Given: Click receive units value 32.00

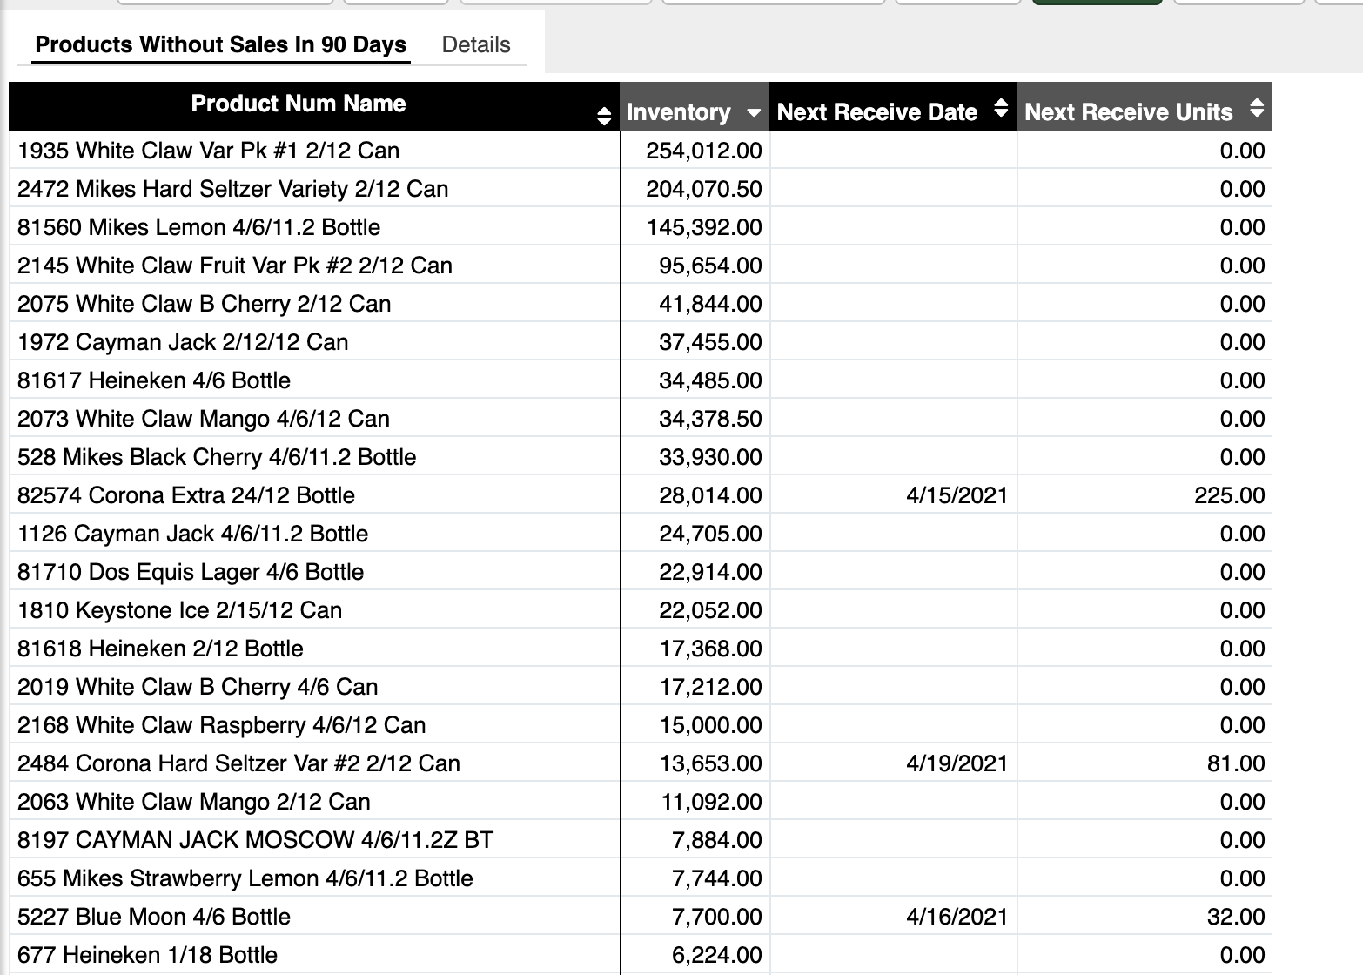Looking at the screenshot, I should click(x=1236, y=917).
